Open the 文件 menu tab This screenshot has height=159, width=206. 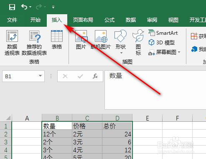(12, 20)
